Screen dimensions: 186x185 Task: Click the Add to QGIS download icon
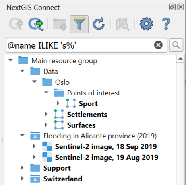[x=16, y=24]
